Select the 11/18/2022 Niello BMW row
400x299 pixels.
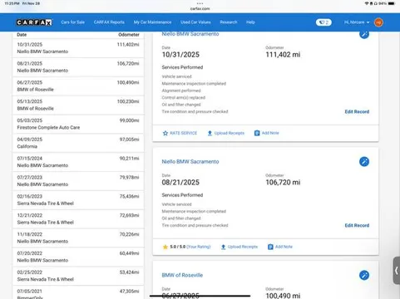[x=78, y=238]
